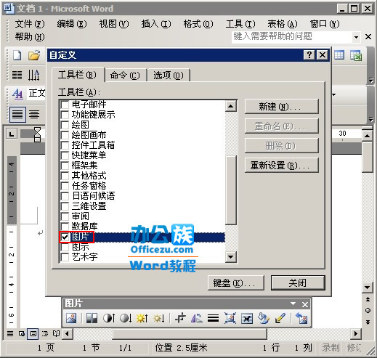The image size is (377, 358).
Task: Open the Text Wrapping icon
Action: pos(247,318)
